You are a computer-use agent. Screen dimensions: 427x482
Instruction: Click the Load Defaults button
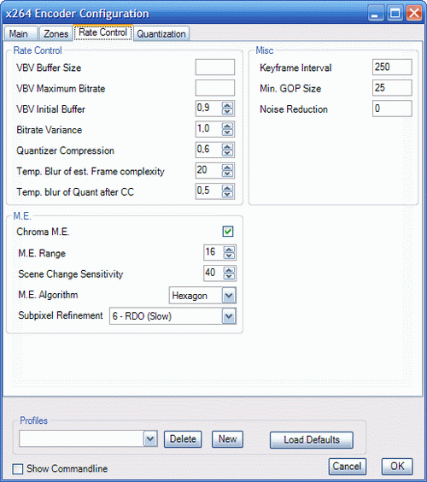click(312, 440)
